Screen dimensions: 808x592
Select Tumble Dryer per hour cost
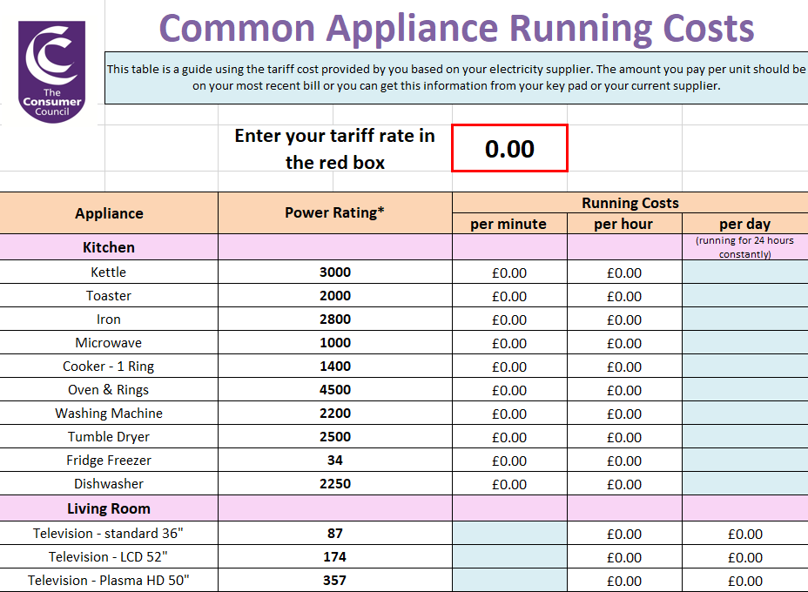624,437
